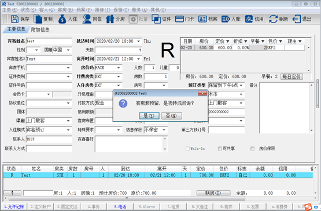Image resolution: width=321 pixels, height=211 pixels.
Task: Click the 刷新 refresh icon
Action: click(274, 19)
